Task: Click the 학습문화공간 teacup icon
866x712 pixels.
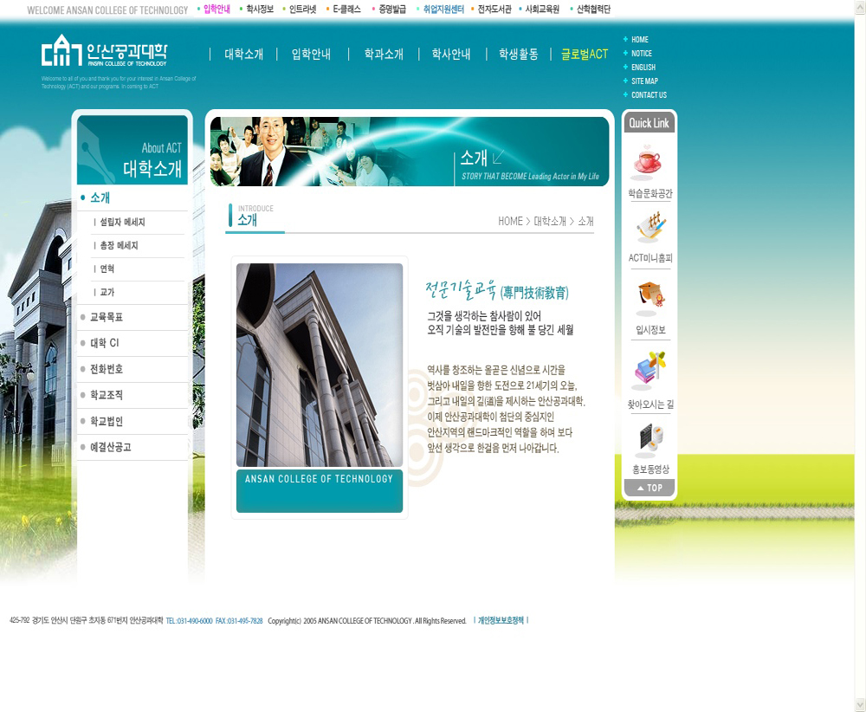Action: click(647, 162)
